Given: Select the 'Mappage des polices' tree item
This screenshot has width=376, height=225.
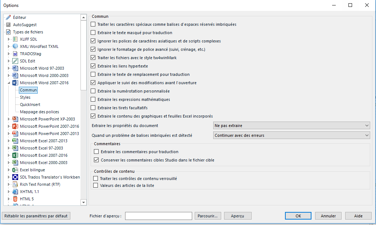Looking at the screenshot, I should 39,112.
